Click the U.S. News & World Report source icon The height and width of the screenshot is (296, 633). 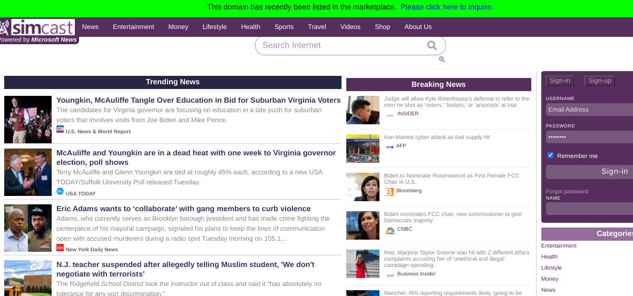point(60,129)
